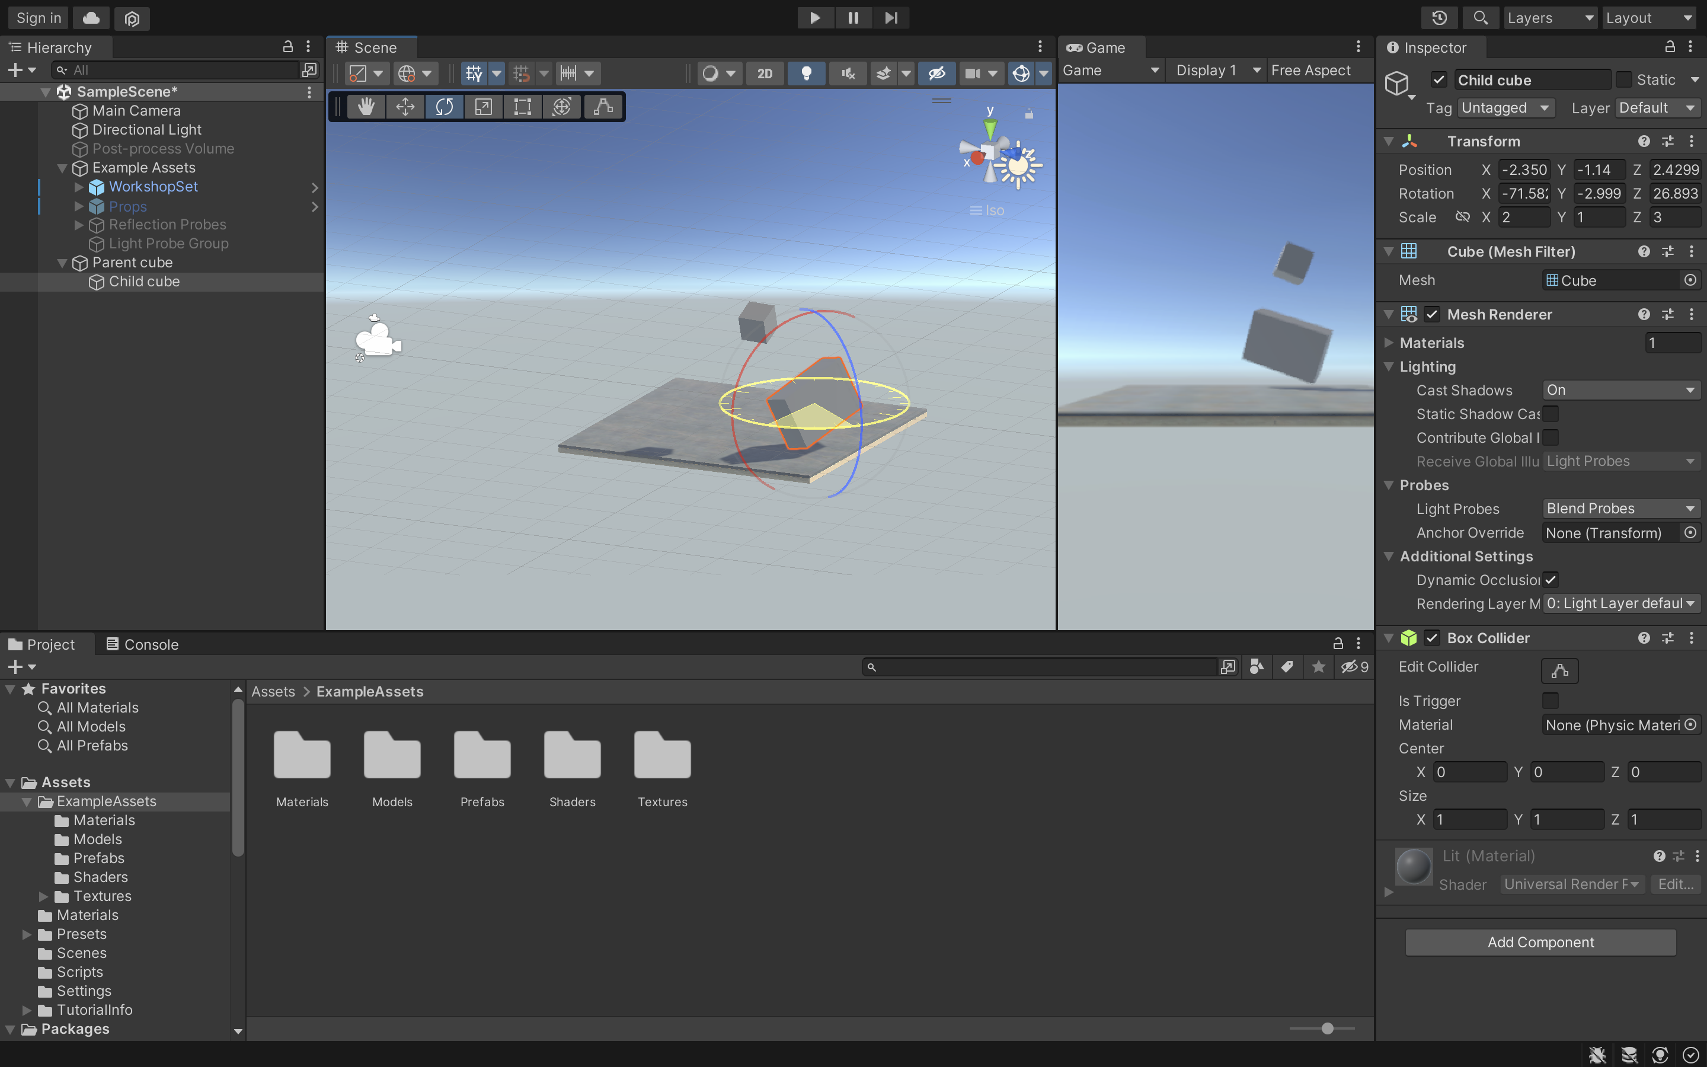Open the Edit Collider custom tool

pos(603,107)
